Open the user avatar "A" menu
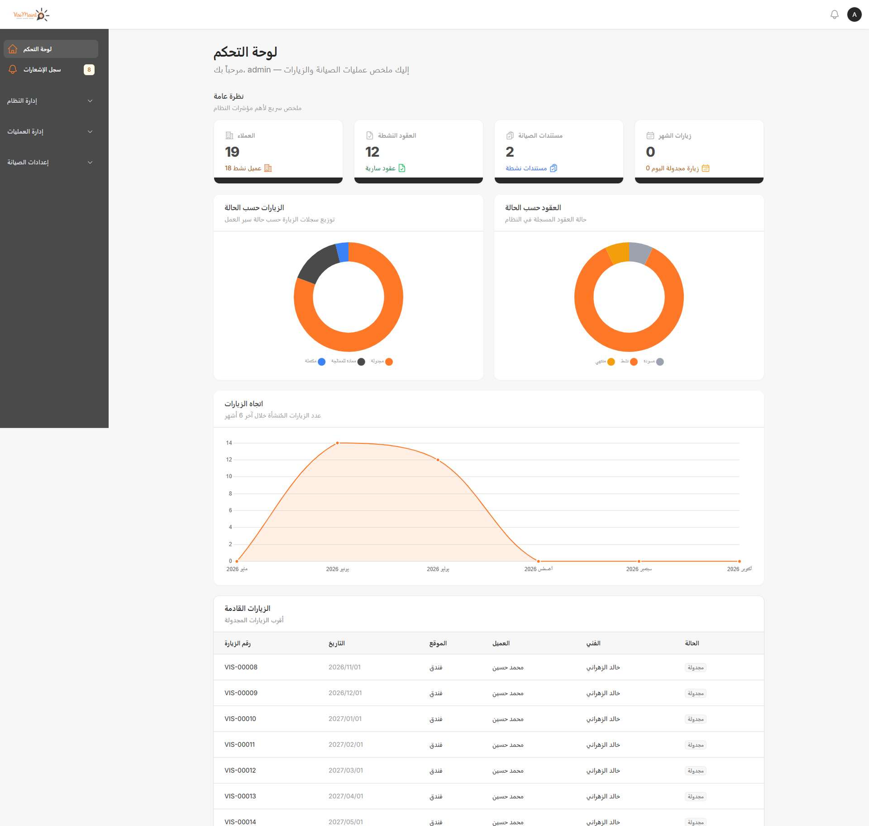 tap(854, 15)
